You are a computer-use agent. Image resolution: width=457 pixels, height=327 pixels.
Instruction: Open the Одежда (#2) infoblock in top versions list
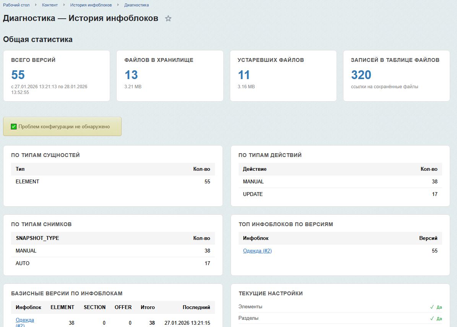point(257,251)
